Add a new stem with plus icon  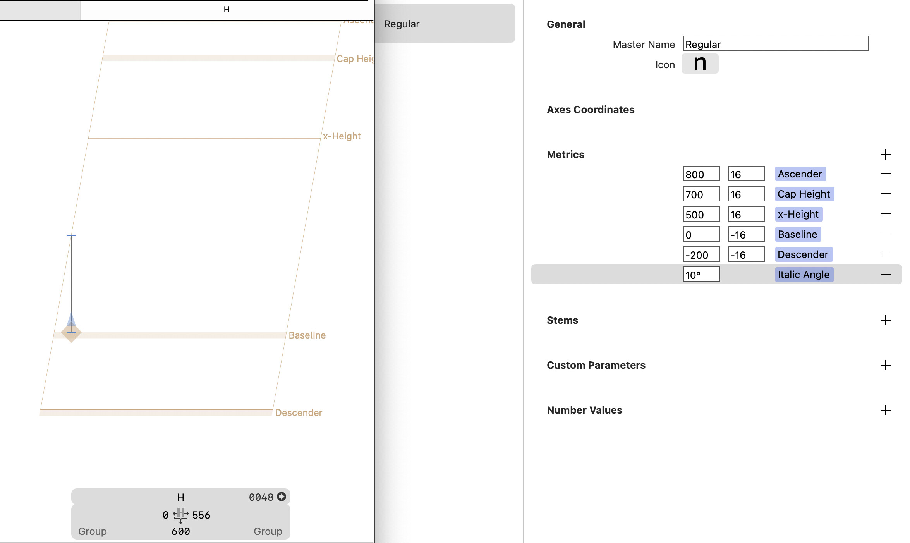pyautogui.click(x=885, y=320)
